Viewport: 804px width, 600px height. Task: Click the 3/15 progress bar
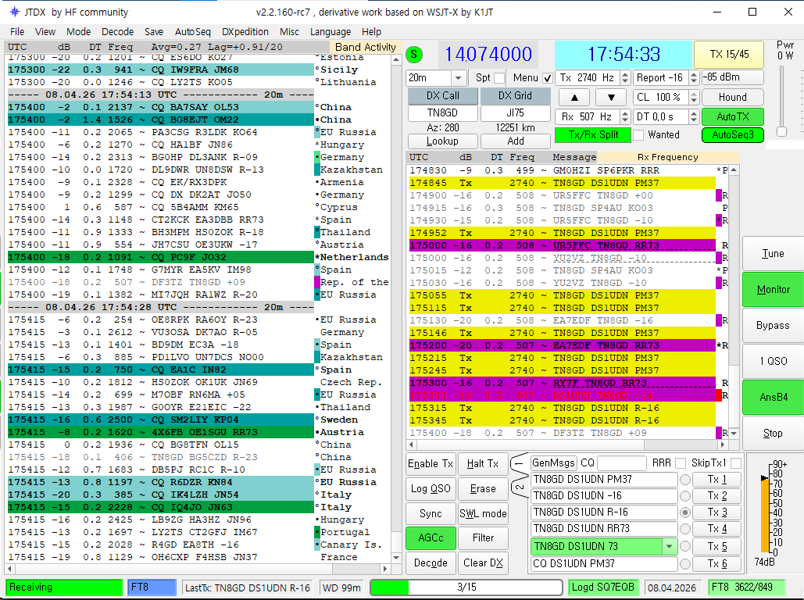tap(466, 587)
